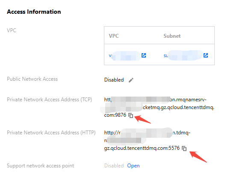228x191 pixels.
Task: Copy the TCP private network address
Action: coord(131,115)
